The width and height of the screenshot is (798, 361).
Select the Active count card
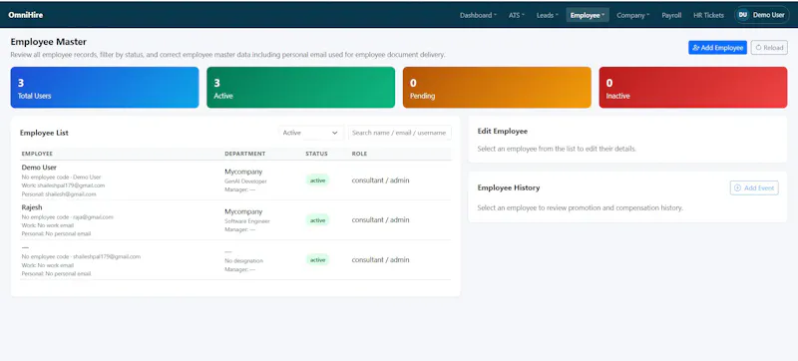[x=301, y=88]
